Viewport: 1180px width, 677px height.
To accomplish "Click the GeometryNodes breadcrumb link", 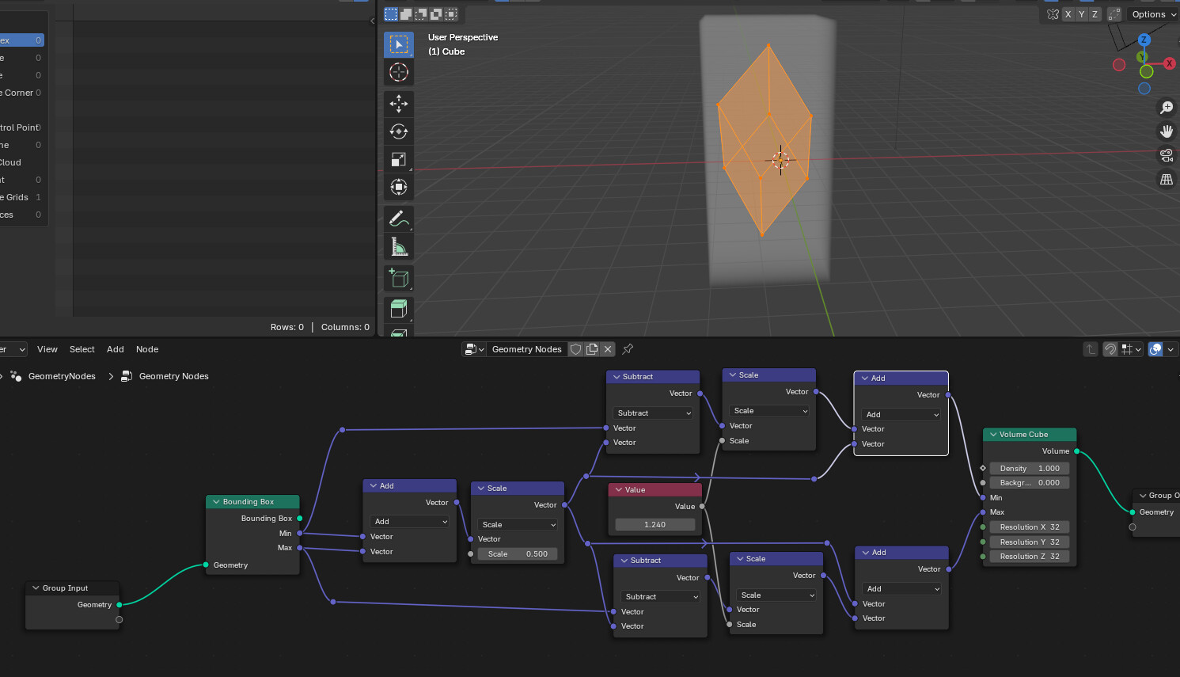I will point(62,376).
